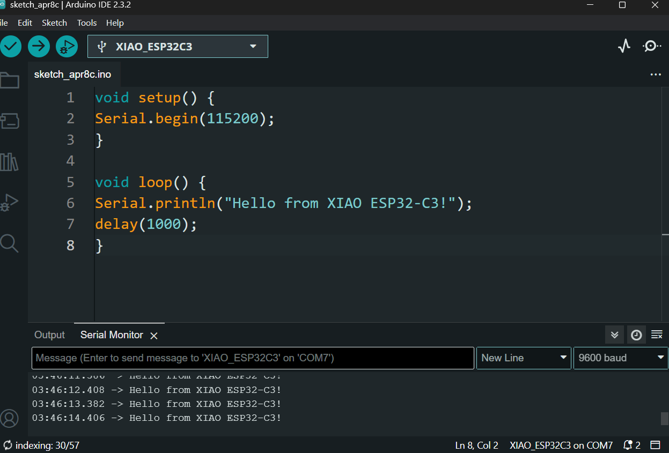Open the Library Manager books icon
Image resolution: width=669 pixels, height=453 pixels.
pyautogui.click(x=10, y=162)
